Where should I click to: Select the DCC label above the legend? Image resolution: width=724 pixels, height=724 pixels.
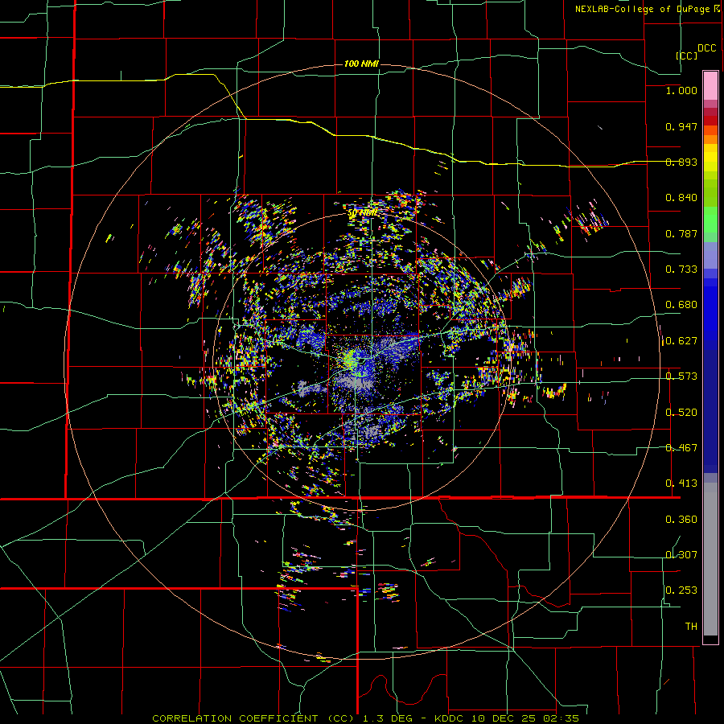pos(706,48)
